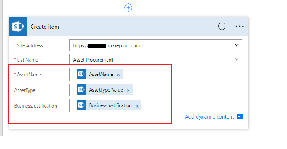
Task: Click SharePoint icon on BusinessJustification token
Action: click(81, 105)
